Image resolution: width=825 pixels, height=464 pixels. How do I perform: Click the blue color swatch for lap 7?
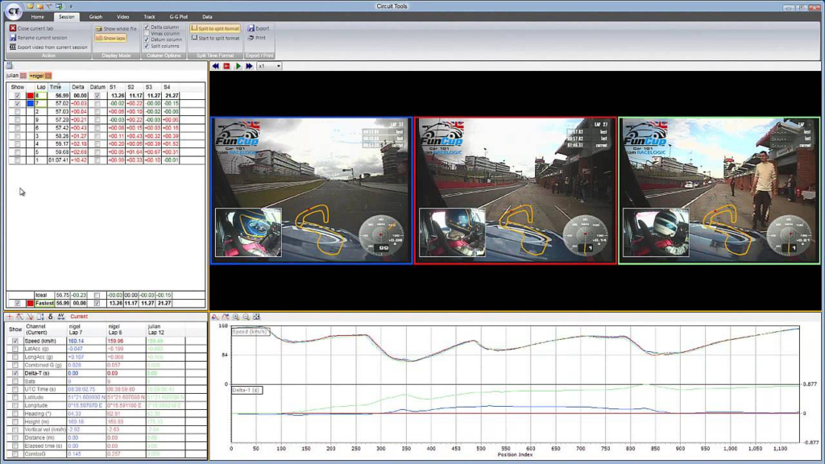pyautogui.click(x=30, y=104)
